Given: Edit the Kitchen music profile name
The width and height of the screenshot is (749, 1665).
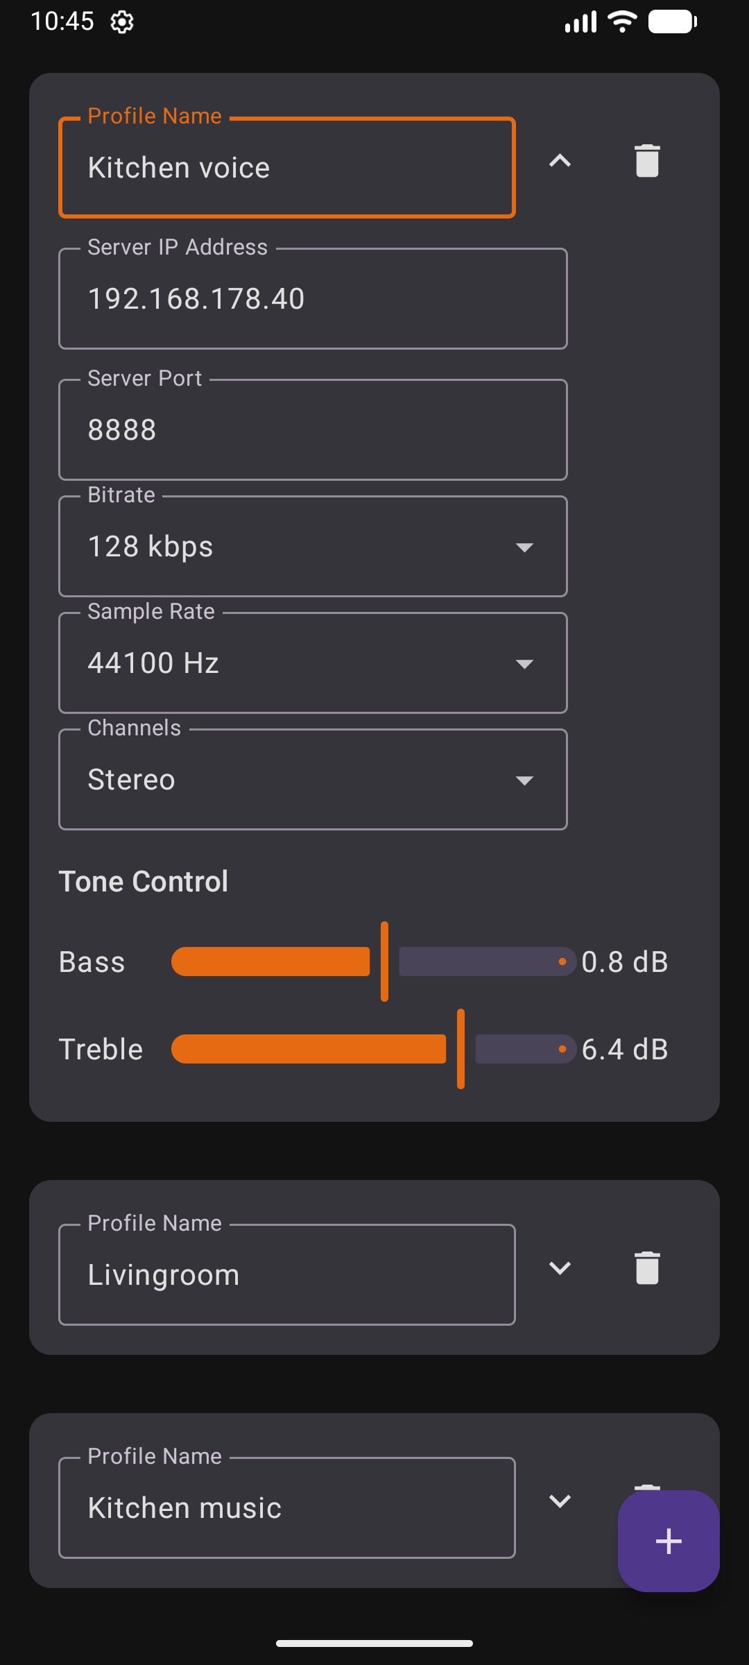Looking at the screenshot, I should [286, 1508].
